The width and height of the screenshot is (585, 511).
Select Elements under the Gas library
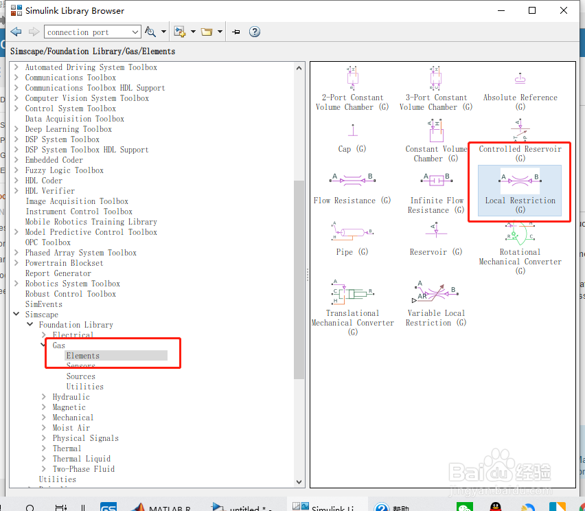click(x=83, y=356)
